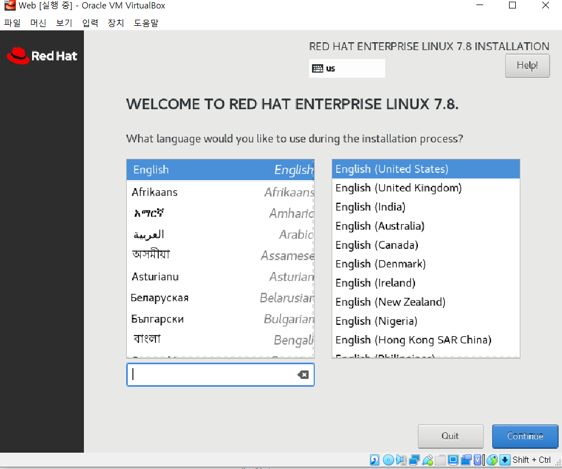Click the Help! button
This screenshot has width=562, height=469.
(527, 65)
